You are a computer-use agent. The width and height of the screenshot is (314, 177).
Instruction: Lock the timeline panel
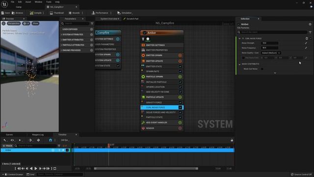(232, 140)
